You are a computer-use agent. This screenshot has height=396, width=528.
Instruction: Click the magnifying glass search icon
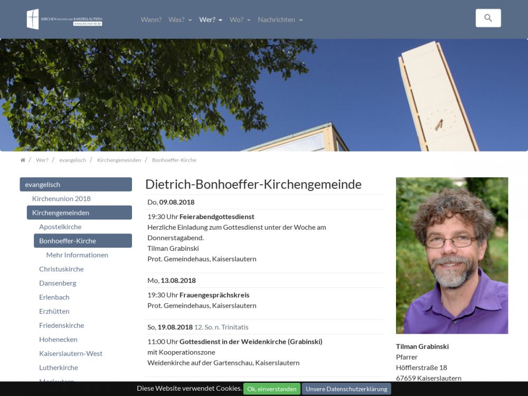tap(488, 18)
